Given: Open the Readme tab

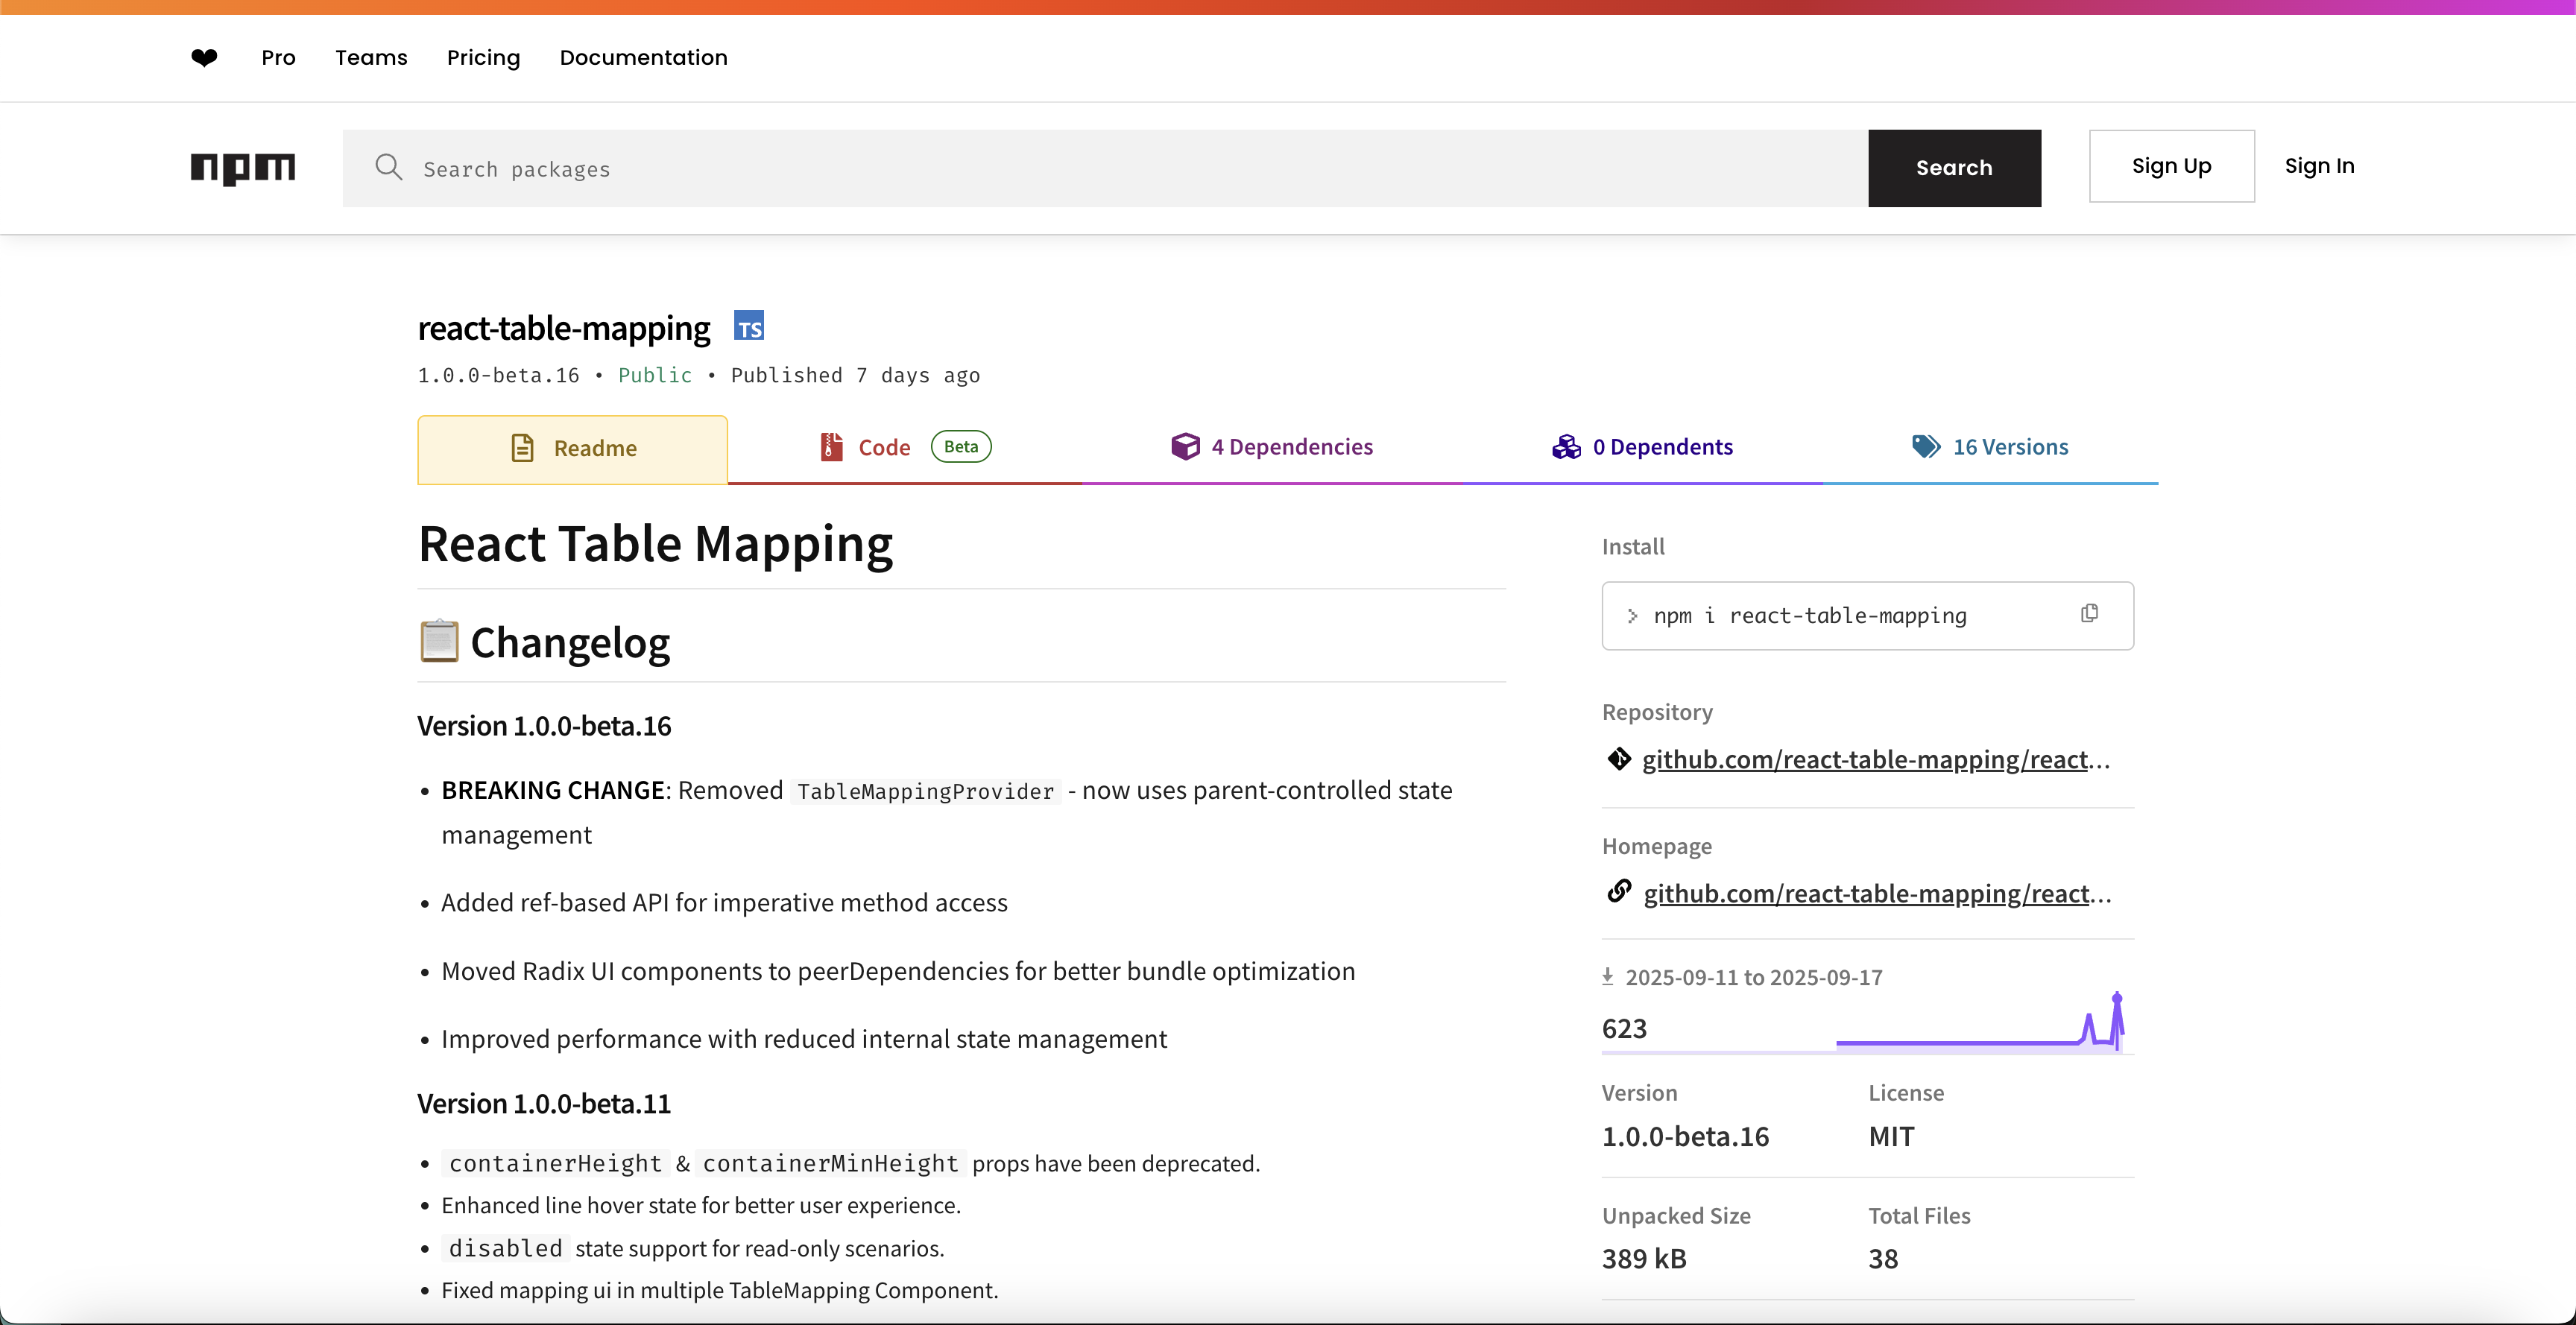Looking at the screenshot, I should point(573,449).
